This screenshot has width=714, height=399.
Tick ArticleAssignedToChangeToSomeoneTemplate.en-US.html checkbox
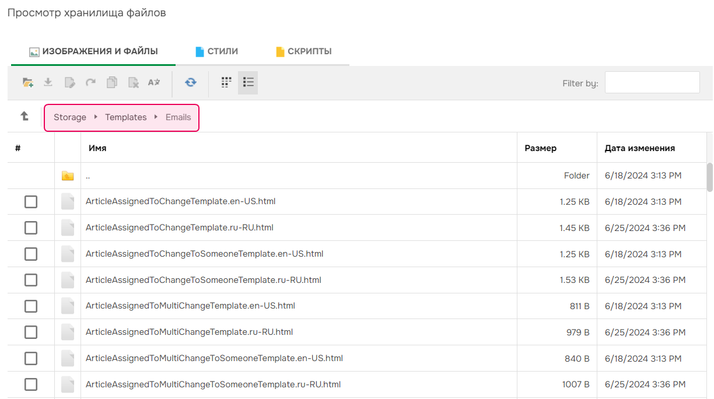[x=31, y=254]
